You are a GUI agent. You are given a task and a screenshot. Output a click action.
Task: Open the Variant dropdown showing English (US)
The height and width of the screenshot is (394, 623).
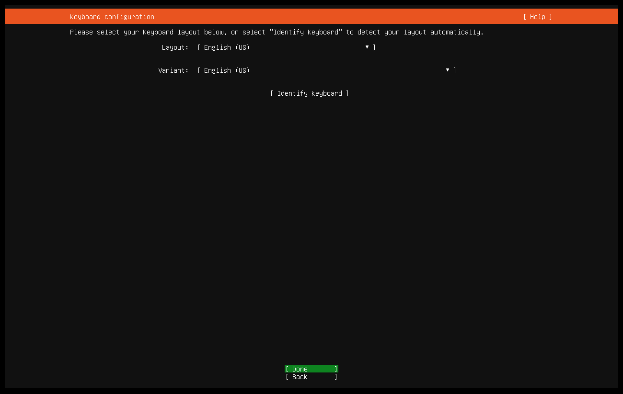click(x=327, y=70)
